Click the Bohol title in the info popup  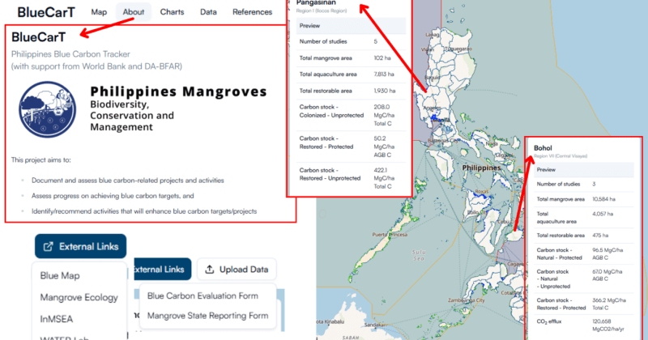(543, 148)
